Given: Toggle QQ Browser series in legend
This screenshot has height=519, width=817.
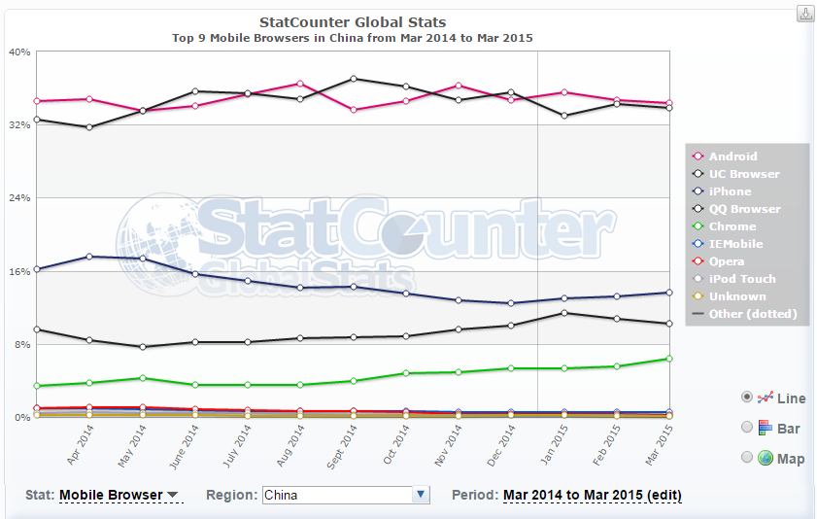Looking at the screenshot, I should tap(744, 209).
